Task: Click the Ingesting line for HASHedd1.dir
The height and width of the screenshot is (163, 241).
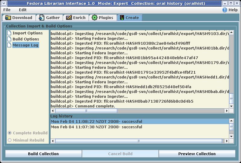Action: tap(140, 77)
